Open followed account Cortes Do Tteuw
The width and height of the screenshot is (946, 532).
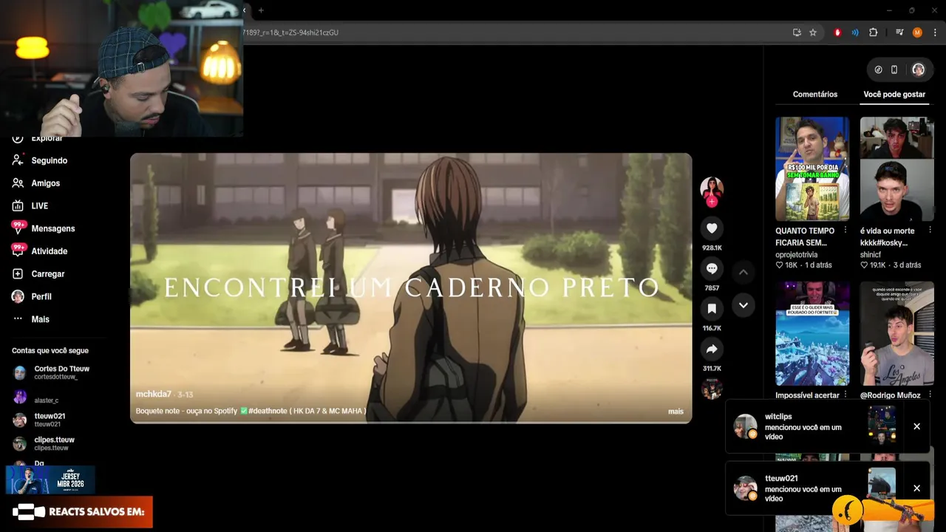(50, 372)
